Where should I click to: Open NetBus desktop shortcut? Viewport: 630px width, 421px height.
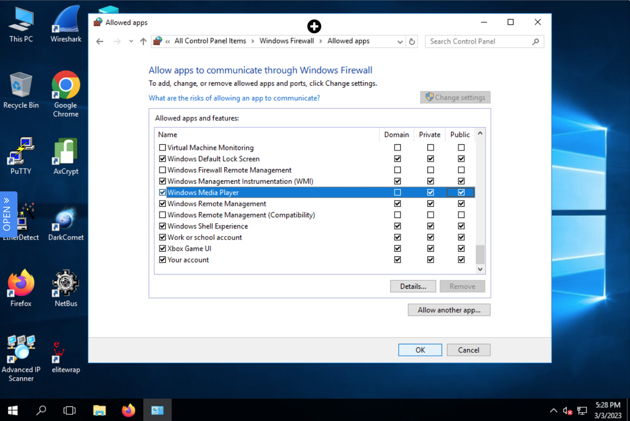(x=66, y=288)
